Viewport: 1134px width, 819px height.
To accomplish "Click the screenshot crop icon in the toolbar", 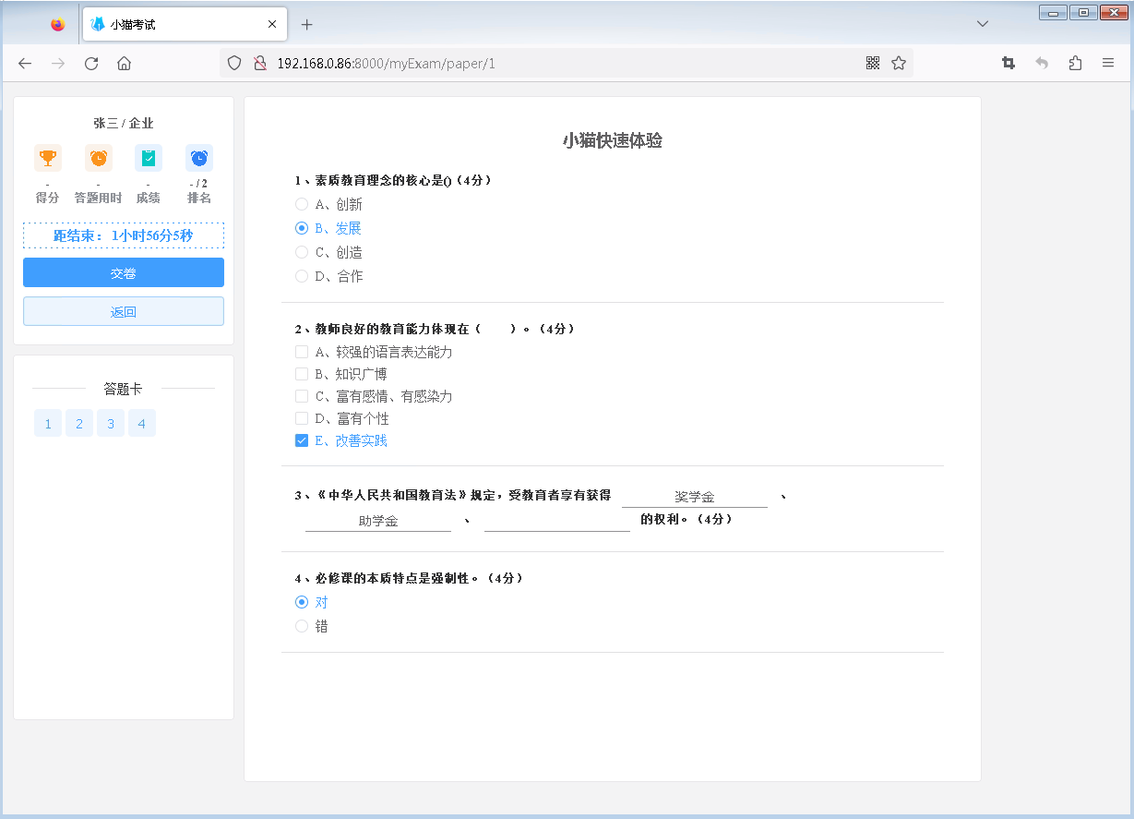I will click(x=1009, y=63).
